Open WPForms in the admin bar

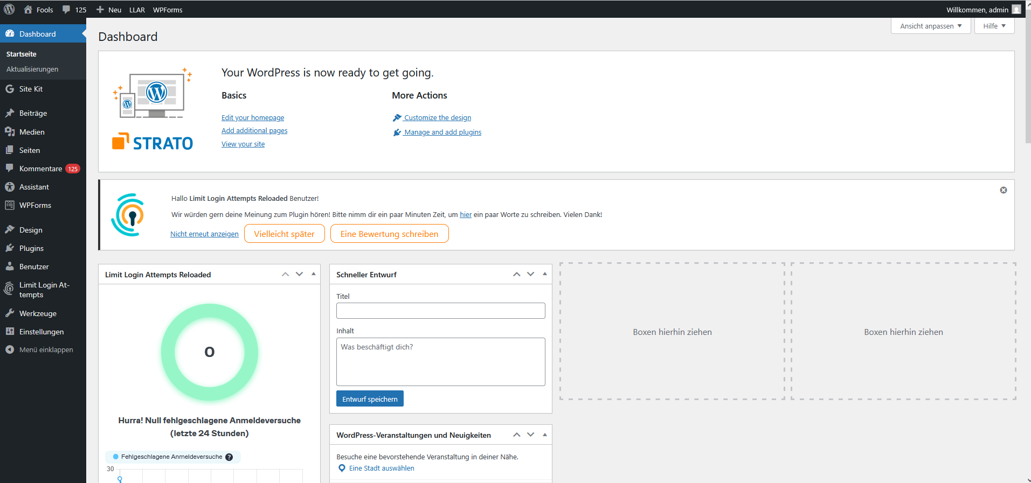point(168,10)
